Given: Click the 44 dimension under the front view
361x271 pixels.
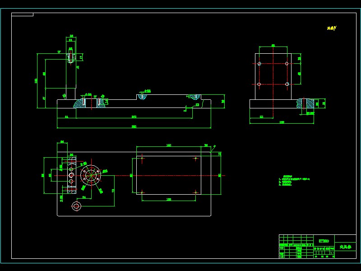Looking at the screenshot, I should (x=66, y=117).
